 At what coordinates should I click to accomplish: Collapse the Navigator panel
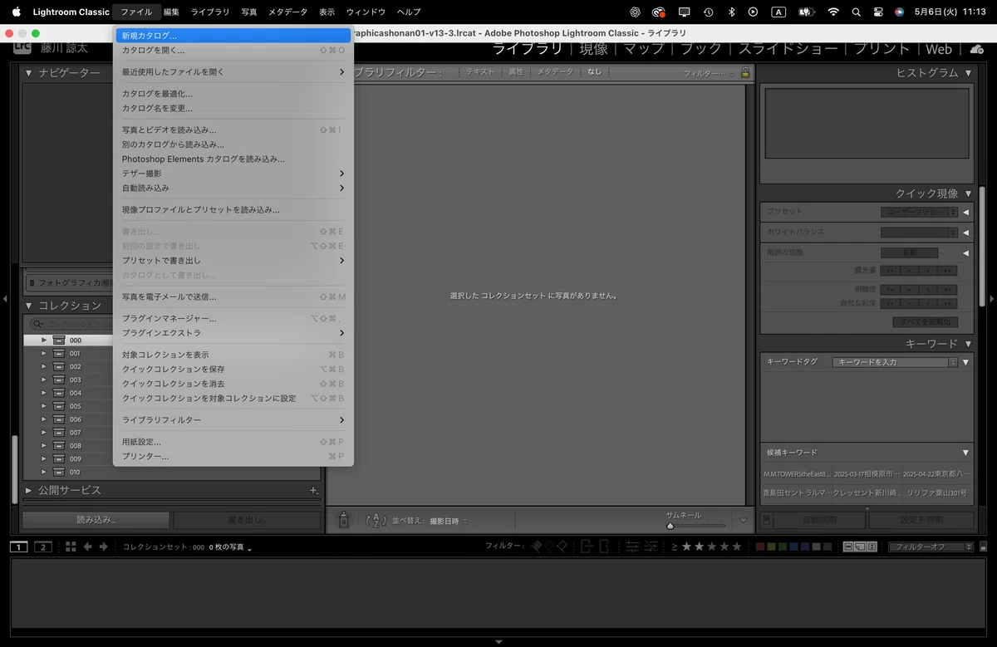pyautogui.click(x=29, y=73)
